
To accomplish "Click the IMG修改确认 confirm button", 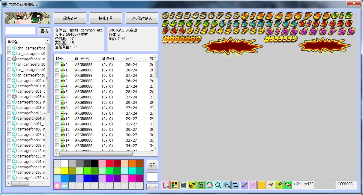I will (x=142, y=18).
